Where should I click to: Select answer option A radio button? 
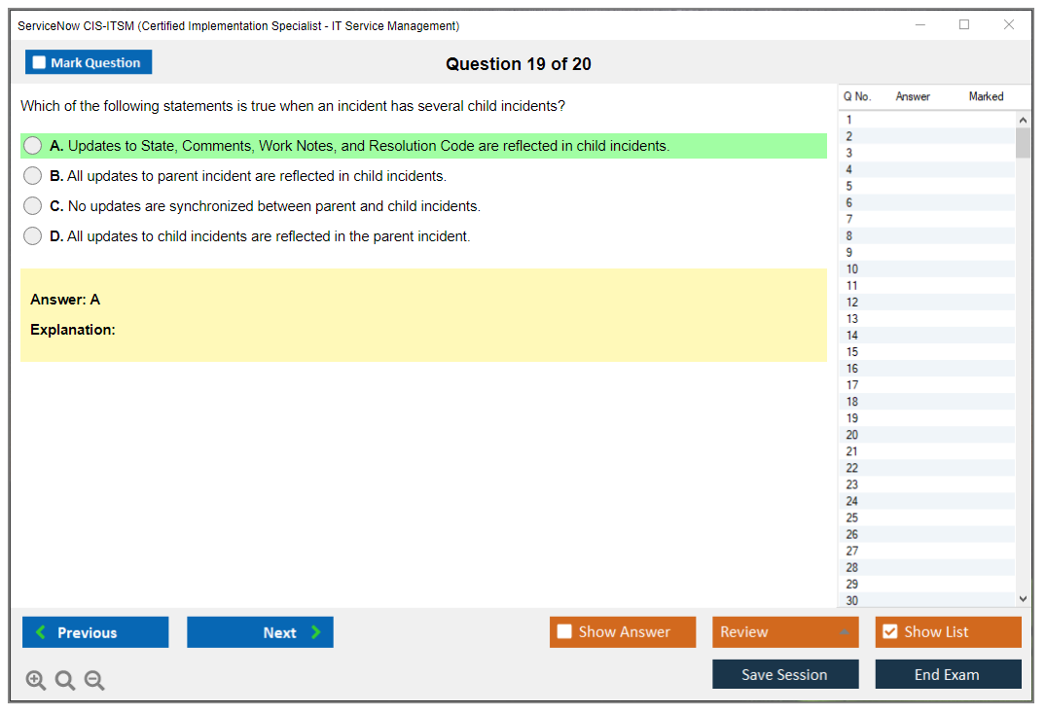33,146
